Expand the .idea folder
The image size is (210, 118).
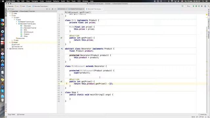pyautogui.click(x=10, y=13)
